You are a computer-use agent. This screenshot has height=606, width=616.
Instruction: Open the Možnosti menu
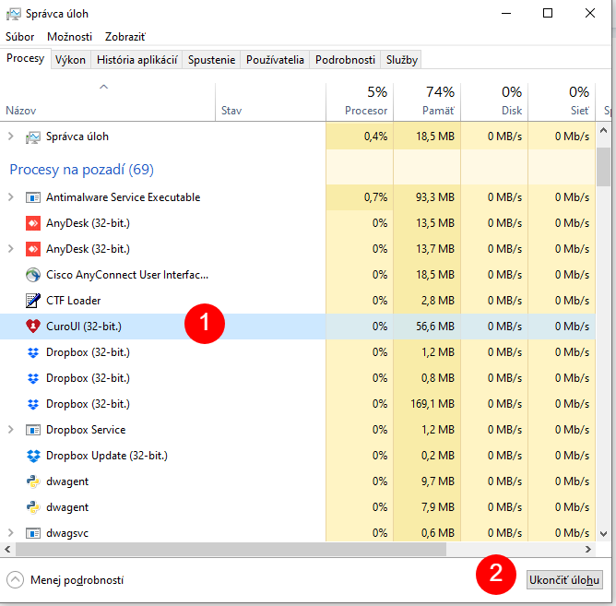click(69, 37)
